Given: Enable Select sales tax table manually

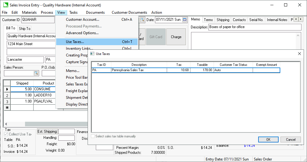Looking at the screenshot, I should pyautogui.click(x=93, y=136).
